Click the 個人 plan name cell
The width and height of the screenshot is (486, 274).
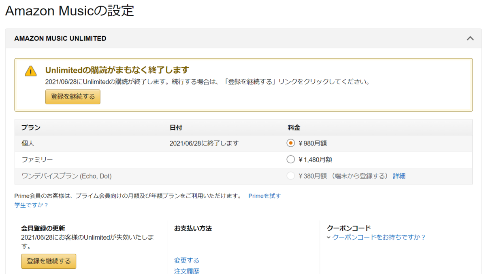28,143
